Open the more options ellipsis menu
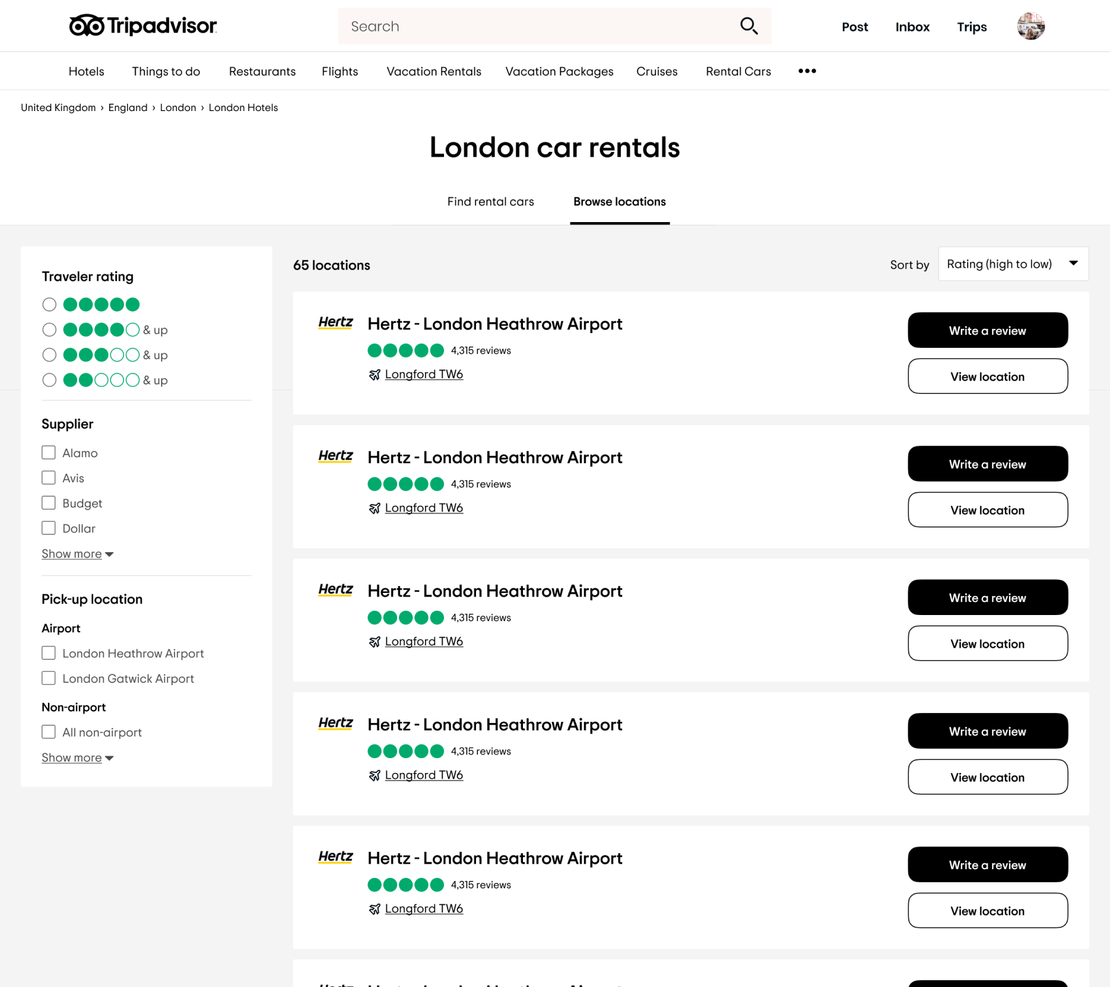This screenshot has height=987, width=1110. pos(807,71)
